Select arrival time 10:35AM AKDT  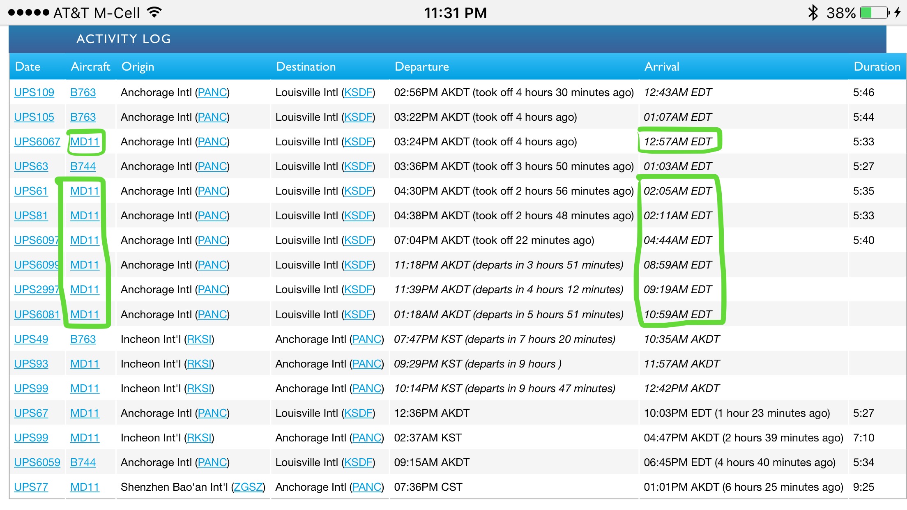(682, 339)
